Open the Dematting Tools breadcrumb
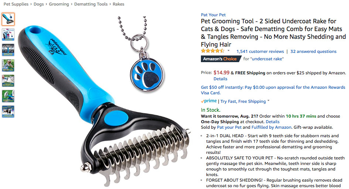Viewport: 349px width, 189px height. click(x=91, y=4)
